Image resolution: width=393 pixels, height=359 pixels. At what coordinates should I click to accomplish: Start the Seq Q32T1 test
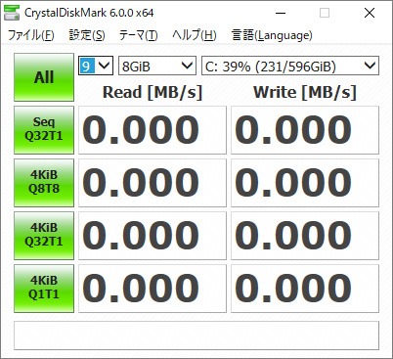tap(44, 130)
